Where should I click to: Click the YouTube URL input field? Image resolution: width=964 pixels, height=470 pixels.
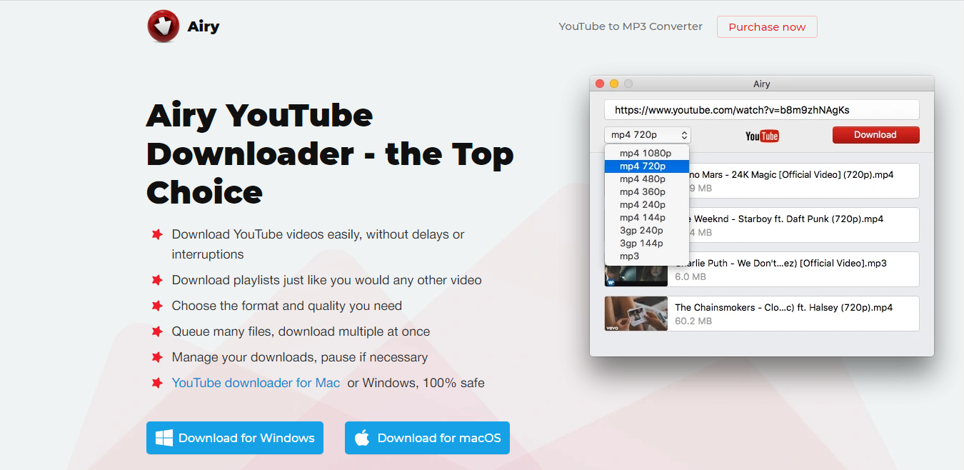click(x=761, y=110)
